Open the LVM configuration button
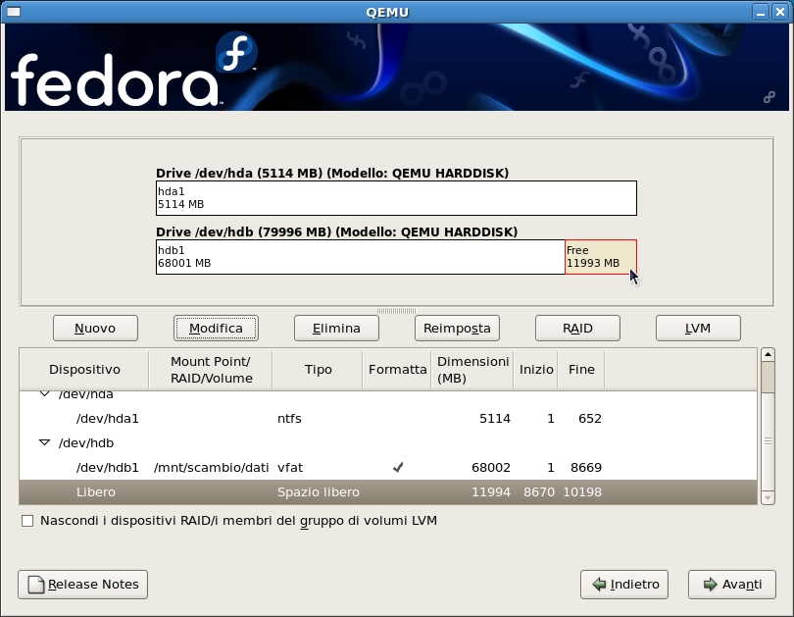794x617 pixels. pyautogui.click(x=698, y=329)
